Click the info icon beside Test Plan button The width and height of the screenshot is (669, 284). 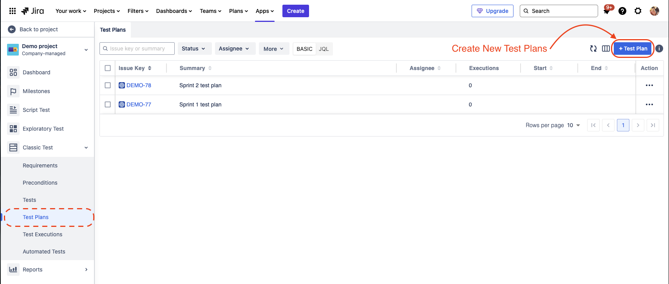(659, 49)
